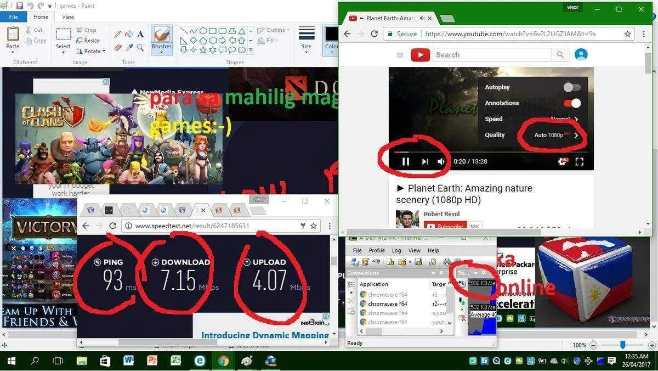Open the Proxifier View menu
This screenshot has height=371, width=658.
pyautogui.click(x=415, y=250)
